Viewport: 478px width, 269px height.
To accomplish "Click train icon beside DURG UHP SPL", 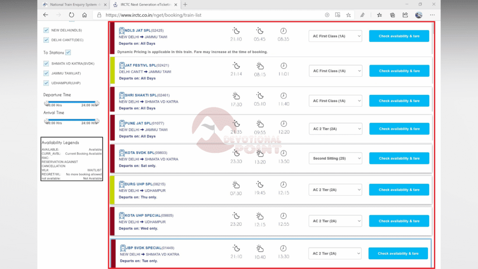I will coord(122,184).
